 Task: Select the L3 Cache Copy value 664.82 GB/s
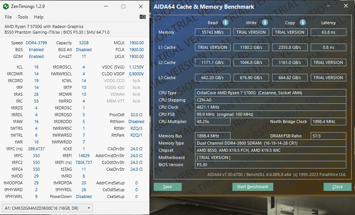point(290,78)
